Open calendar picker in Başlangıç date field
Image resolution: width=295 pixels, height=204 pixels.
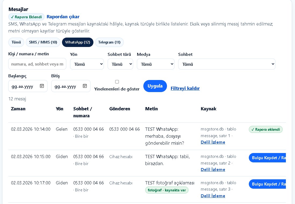(x=42, y=86)
